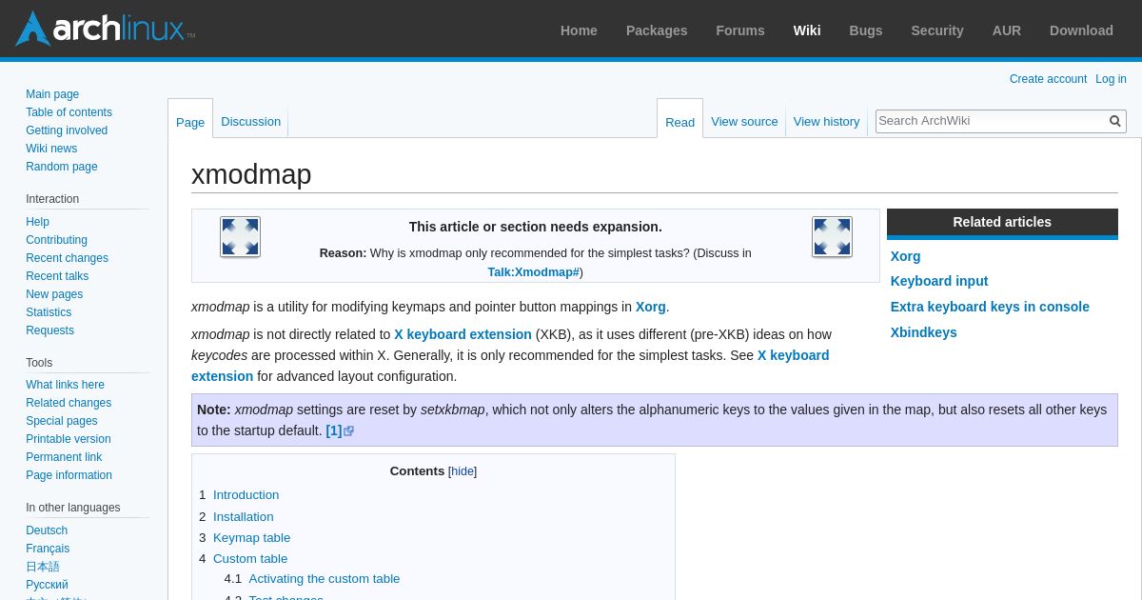This screenshot has width=1142, height=600.
Task: Click the external link icon after [1]
Action: (x=349, y=431)
